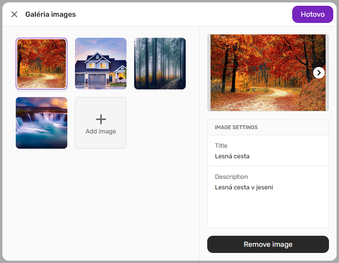Click the Add image text label
Viewport: 339px width, 263px height.
pos(101,131)
